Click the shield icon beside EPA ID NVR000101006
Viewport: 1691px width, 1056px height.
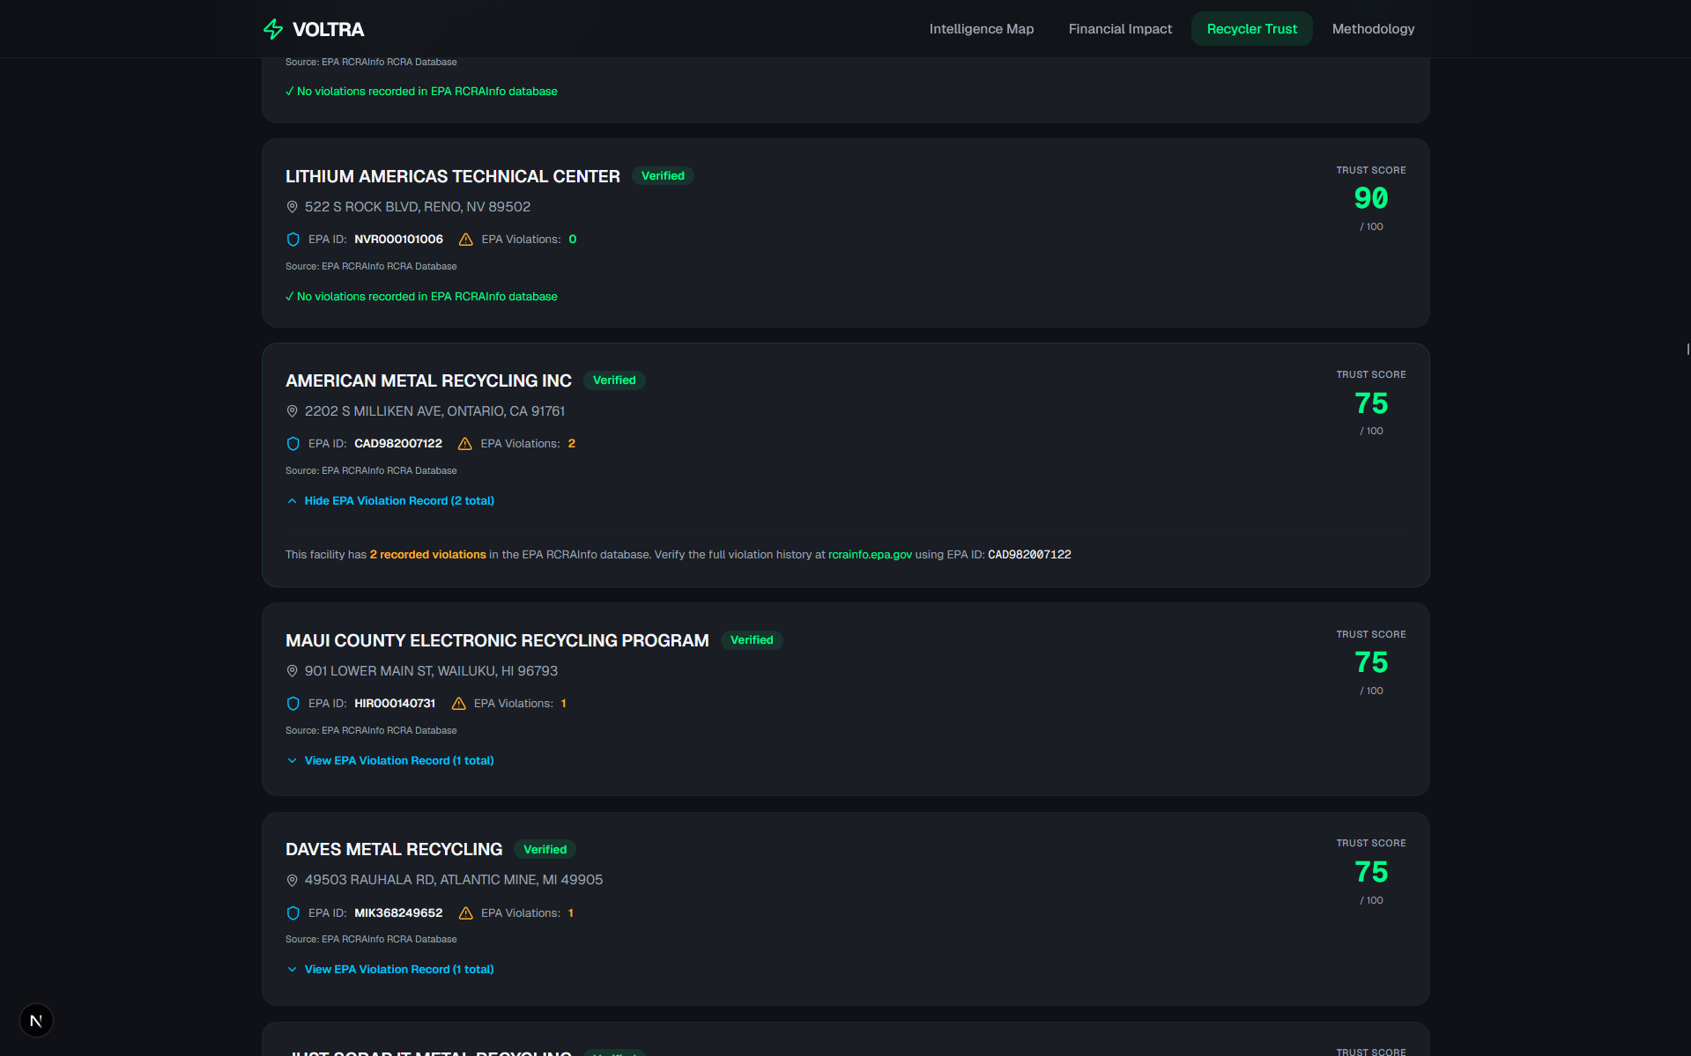click(293, 240)
